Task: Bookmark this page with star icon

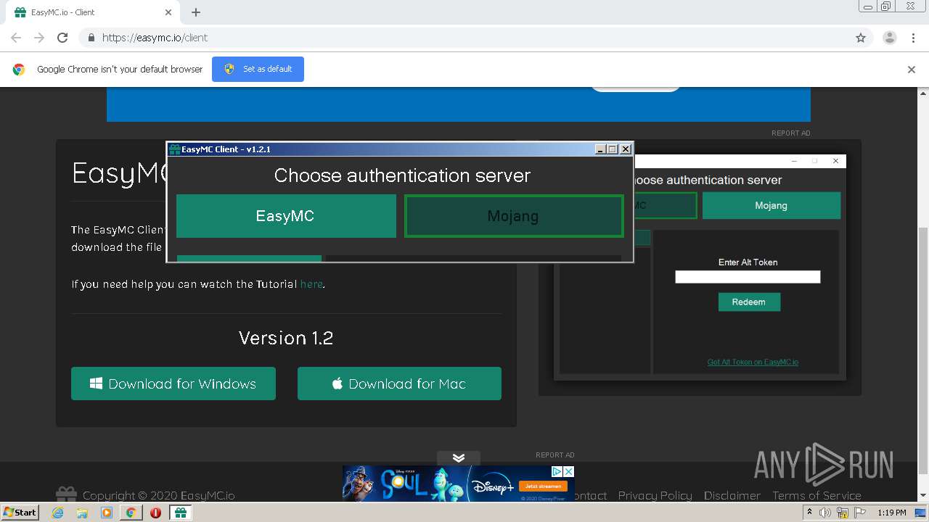Action: (x=861, y=38)
